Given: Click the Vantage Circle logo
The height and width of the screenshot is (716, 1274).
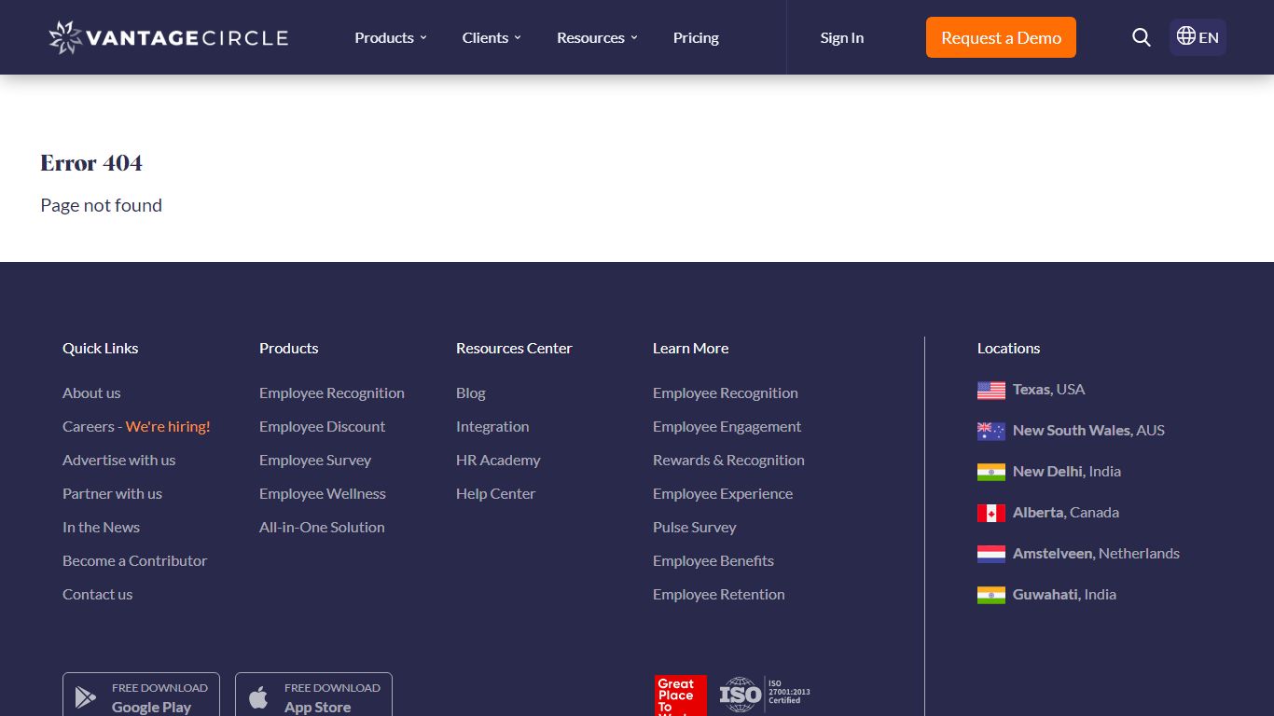Looking at the screenshot, I should point(169,37).
